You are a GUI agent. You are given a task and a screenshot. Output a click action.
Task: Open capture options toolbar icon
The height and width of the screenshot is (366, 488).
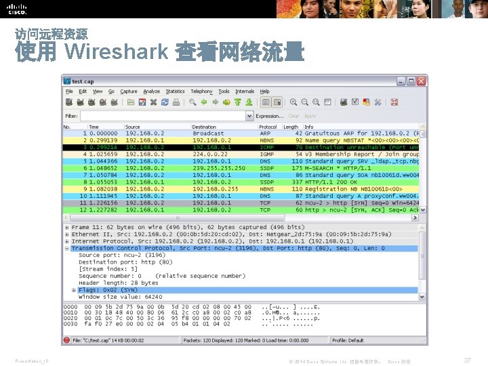[80, 102]
